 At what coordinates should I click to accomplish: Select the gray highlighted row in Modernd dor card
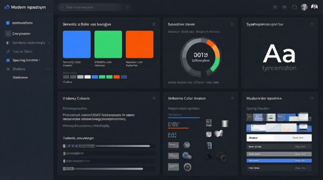pos(279,154)
